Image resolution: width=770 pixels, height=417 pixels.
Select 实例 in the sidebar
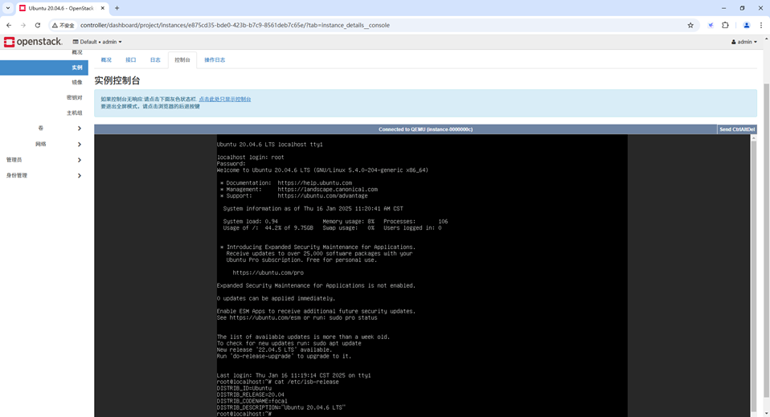44,67
